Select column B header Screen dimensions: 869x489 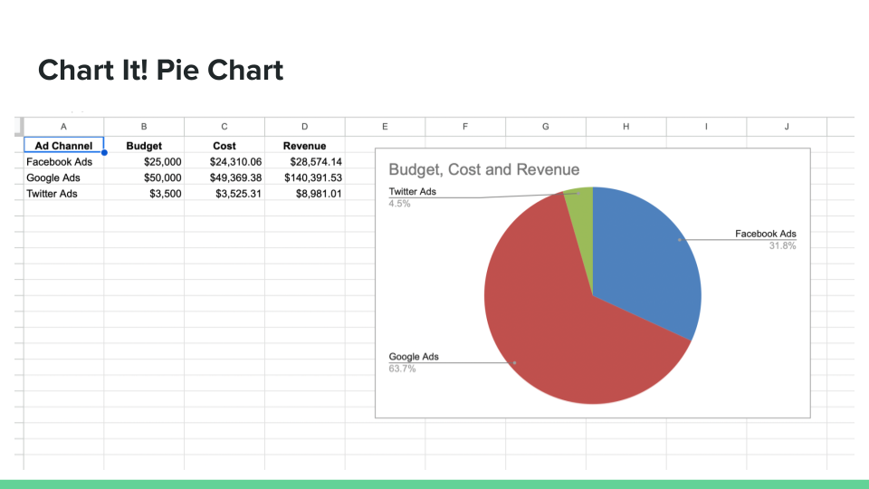pos(144,127)
